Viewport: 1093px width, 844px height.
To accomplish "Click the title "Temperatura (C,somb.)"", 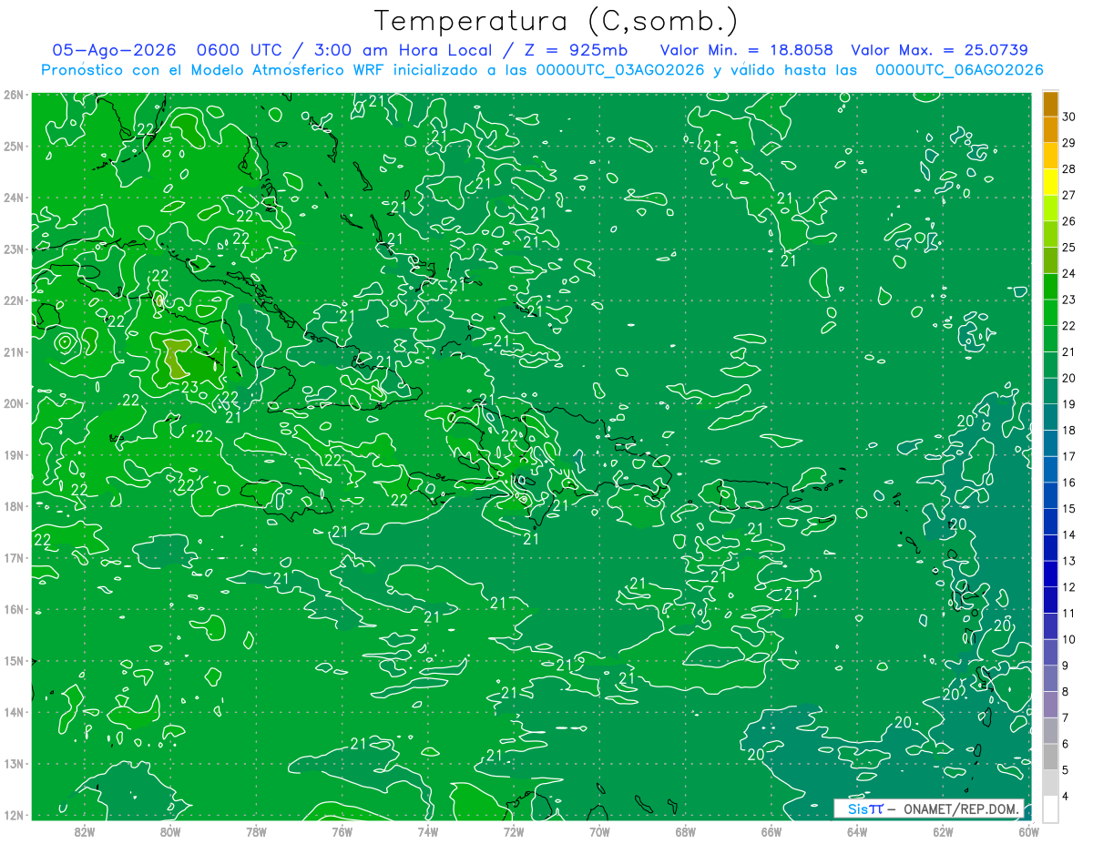I will pyautogui.click(x=556, y=22).
